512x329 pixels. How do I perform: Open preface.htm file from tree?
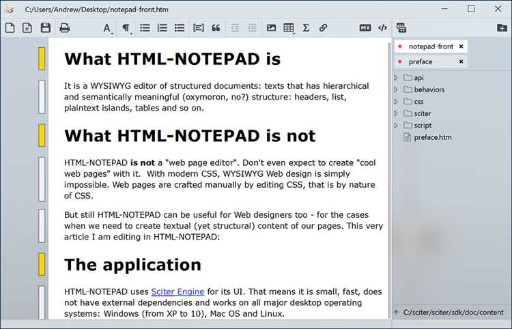click(x=432, y=137)
